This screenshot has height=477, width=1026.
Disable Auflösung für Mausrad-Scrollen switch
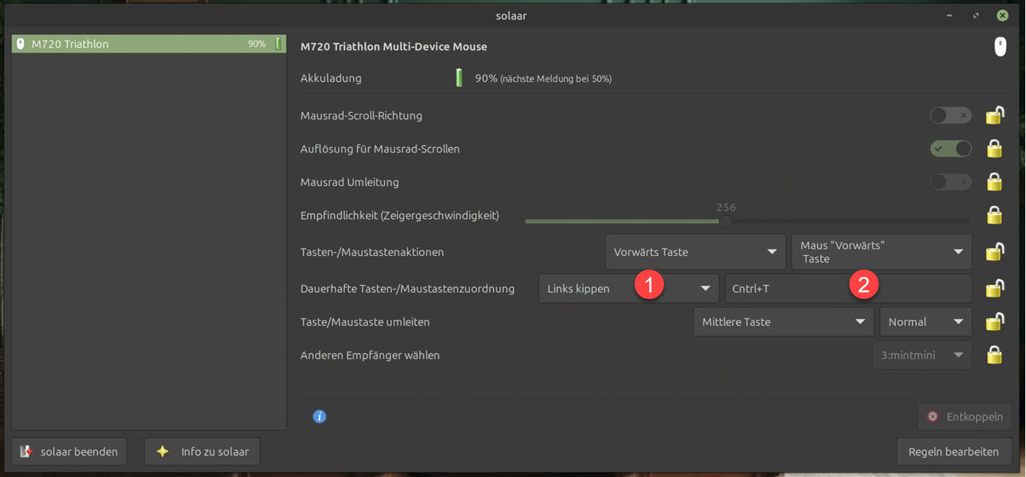click(951, 149)
